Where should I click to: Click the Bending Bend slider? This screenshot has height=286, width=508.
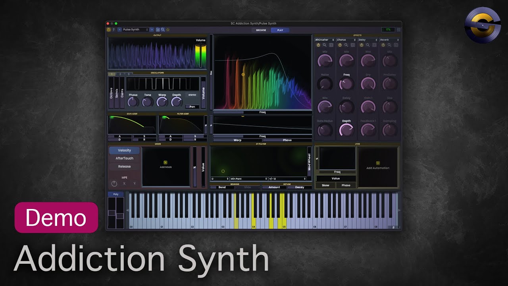[222, 187]
